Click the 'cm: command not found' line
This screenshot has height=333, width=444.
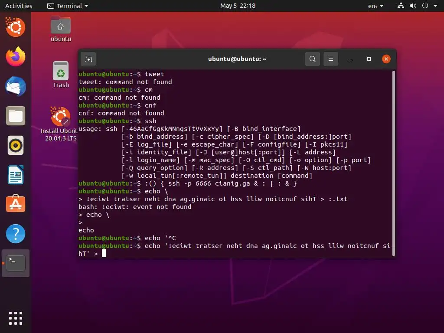coord(119,98)
